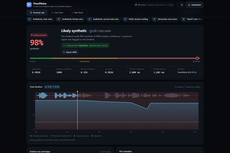Play the Audiobook, female voice sample
The image size is (230, 153).
pos(59,19)
